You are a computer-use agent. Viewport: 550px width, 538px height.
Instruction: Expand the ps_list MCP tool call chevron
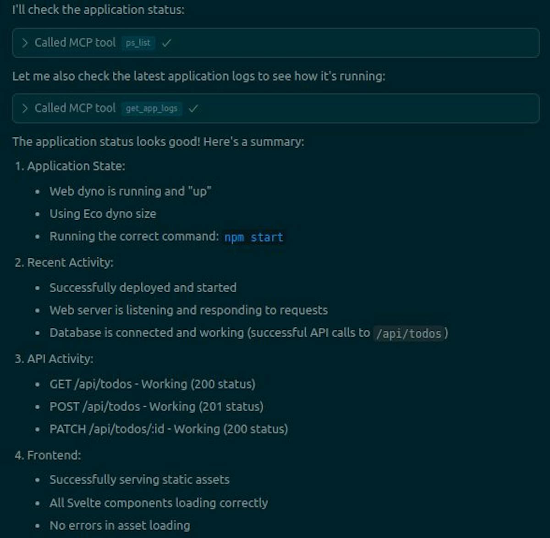25,43
